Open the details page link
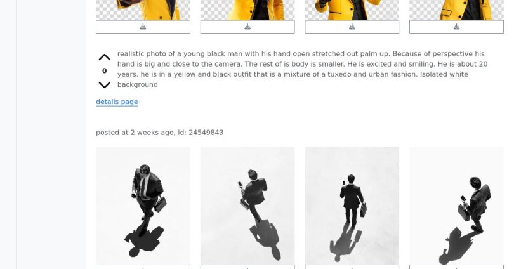514x269 pixels. (x=117, y=102)
